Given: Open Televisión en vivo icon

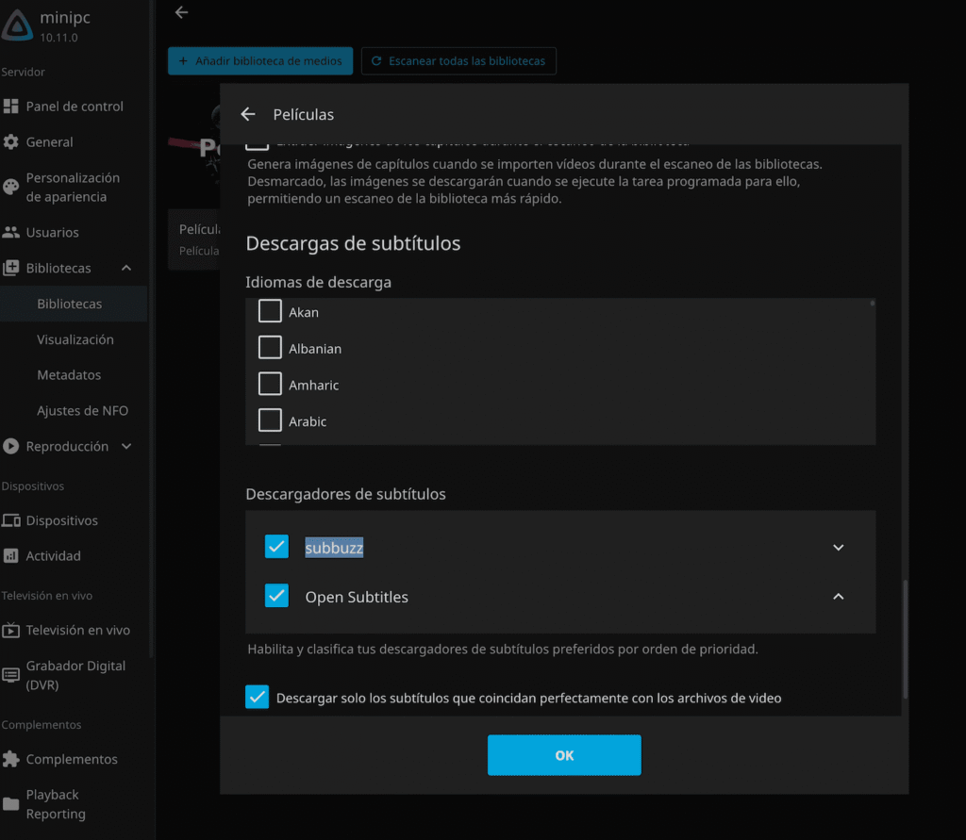Looking at the screenshot, I should [x=11, y=631].
